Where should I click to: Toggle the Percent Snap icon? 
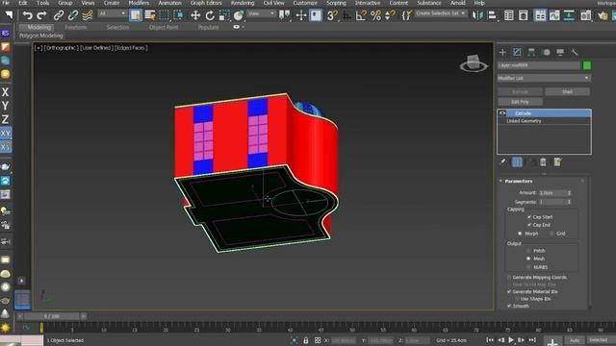(375, 15)
